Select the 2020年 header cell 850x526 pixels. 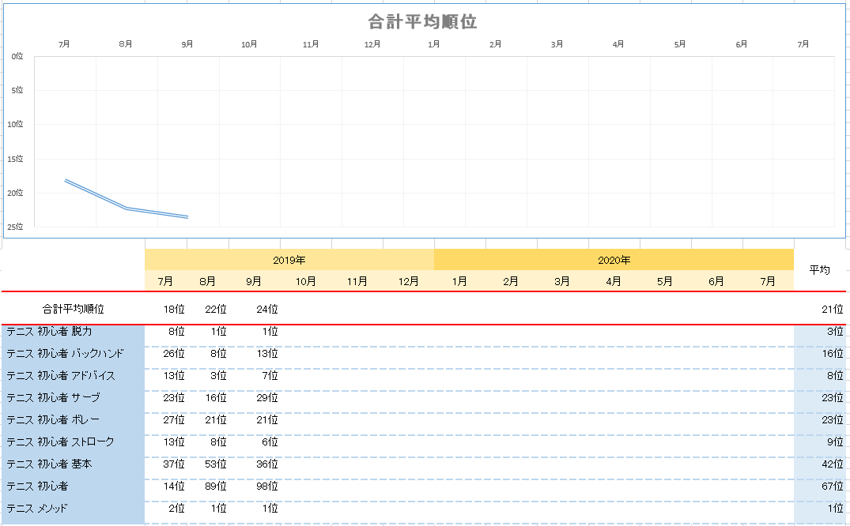click(x=614, y=260)
